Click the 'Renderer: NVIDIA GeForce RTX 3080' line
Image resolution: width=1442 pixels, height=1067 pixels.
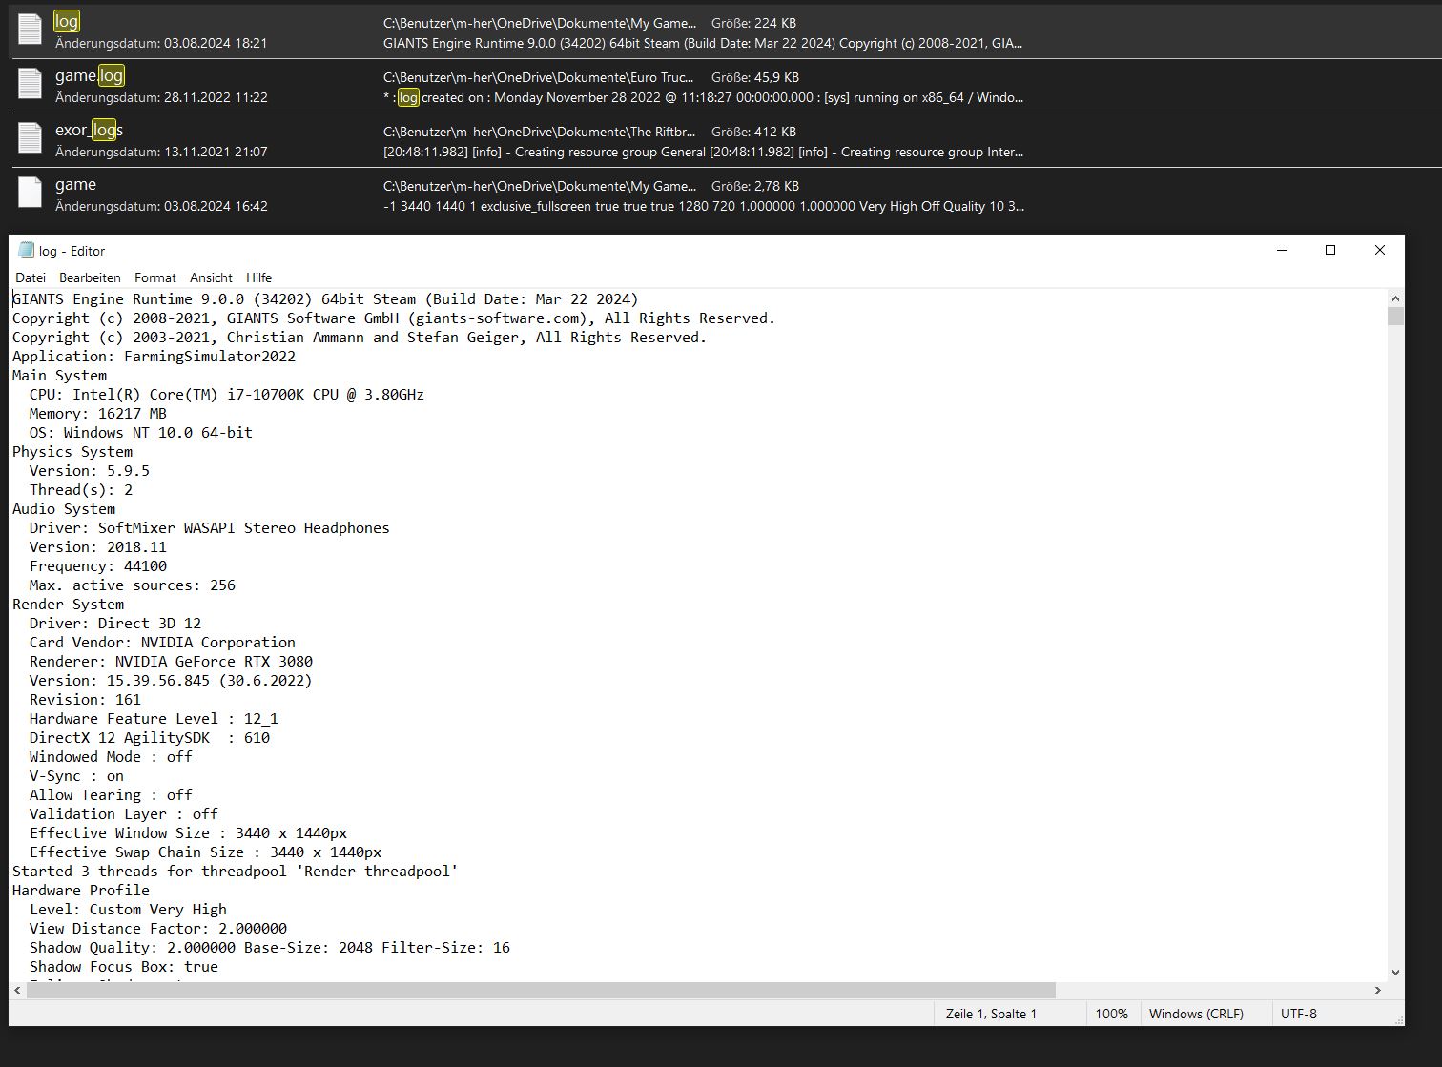click(x=171, y=661)
